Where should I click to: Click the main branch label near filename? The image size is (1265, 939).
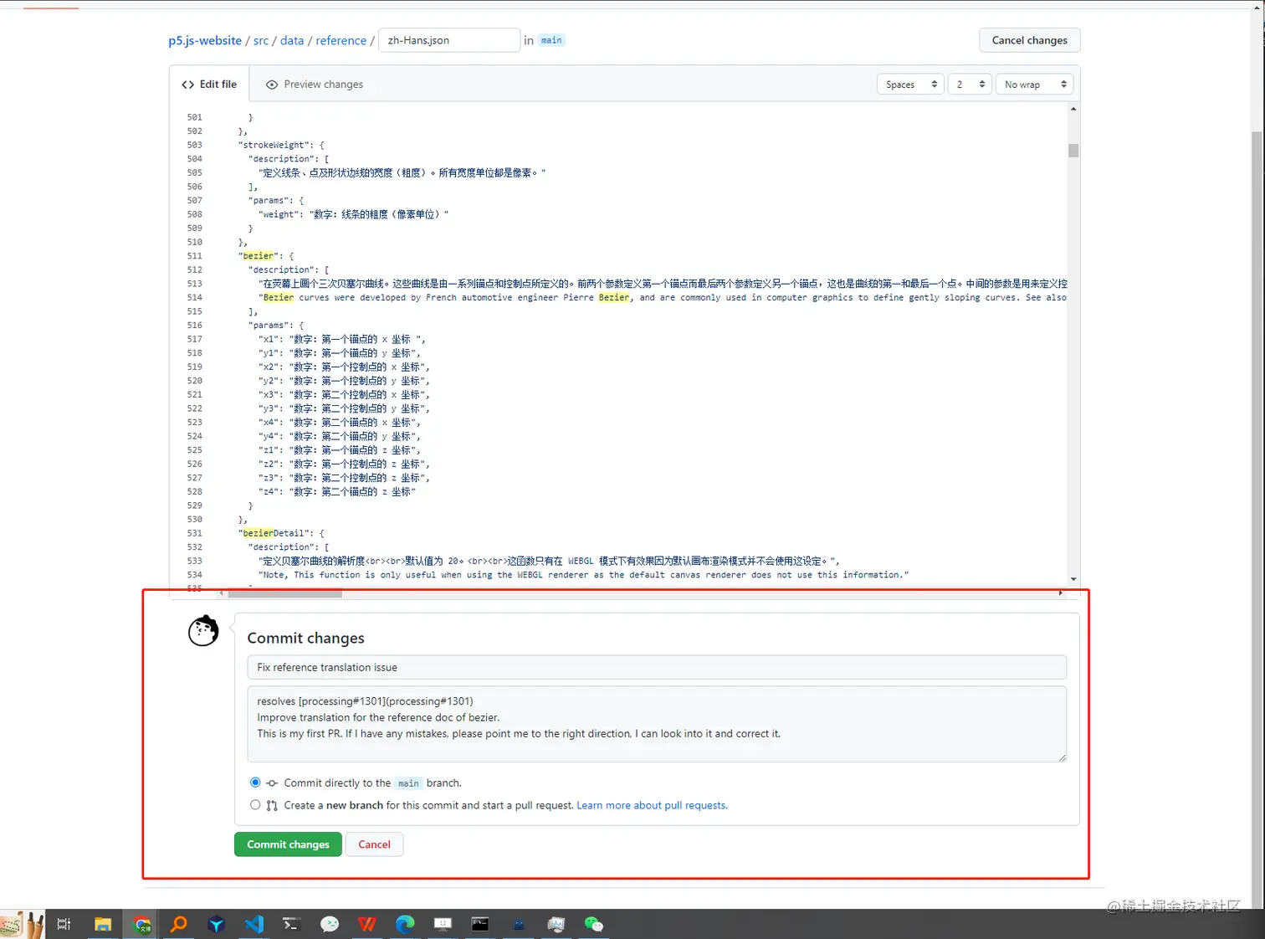point(551,40)
